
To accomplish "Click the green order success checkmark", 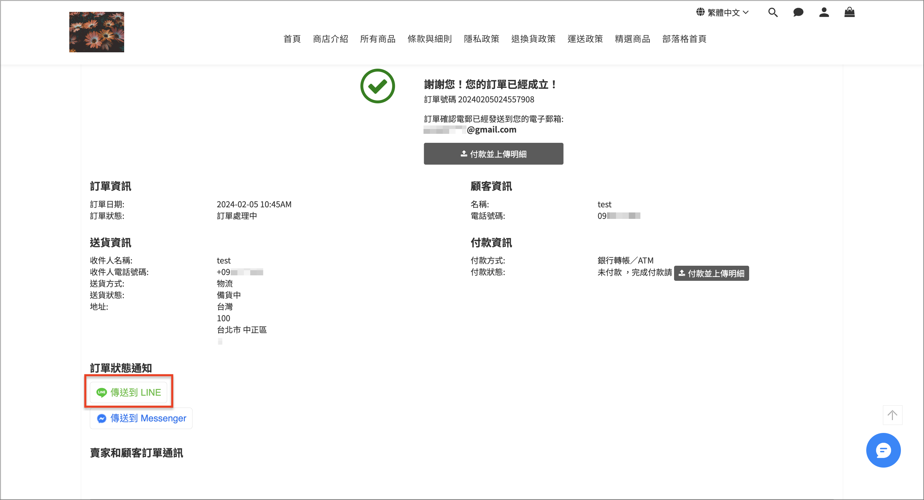I will coord(377,86).
